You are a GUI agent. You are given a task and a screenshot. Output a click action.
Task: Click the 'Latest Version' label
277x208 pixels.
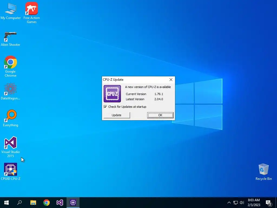pos(135,99)
